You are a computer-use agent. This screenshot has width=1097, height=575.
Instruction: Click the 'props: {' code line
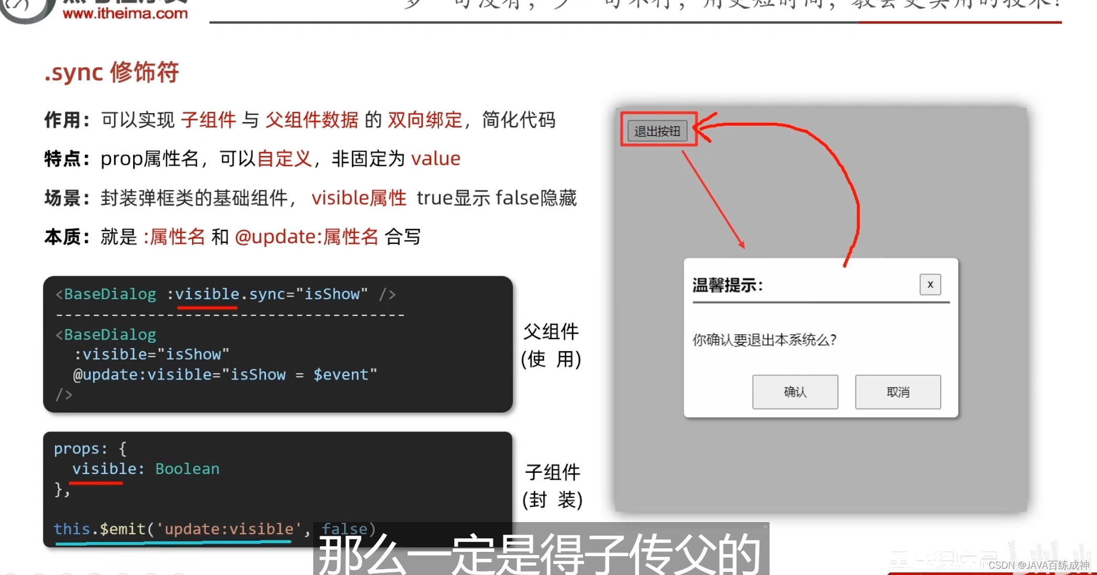90,449
